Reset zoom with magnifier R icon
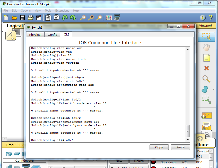This screenshot has width=218, height=168. pos(91,18)
